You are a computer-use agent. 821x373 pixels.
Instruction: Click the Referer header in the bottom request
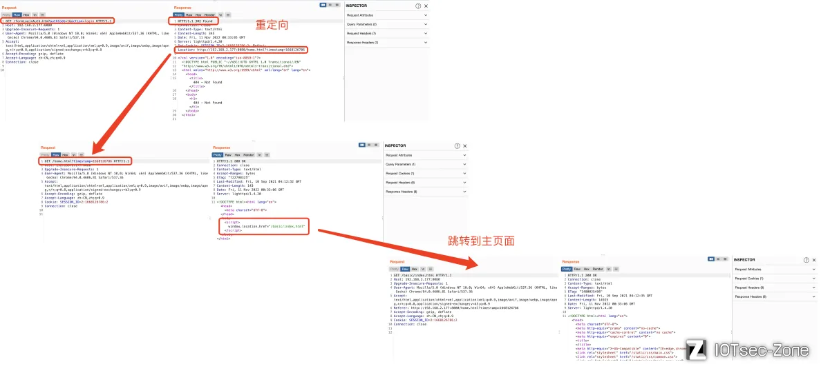click(456, 308)
